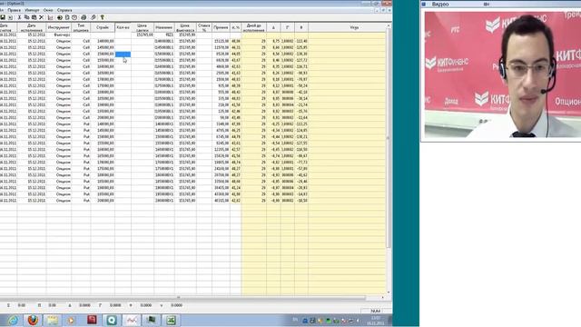The height and width of the screenshot is (327, 581).
Task: Click the quantity cell in the 155000 Call row
Action: pyautogui.click(x=123, y=60)
